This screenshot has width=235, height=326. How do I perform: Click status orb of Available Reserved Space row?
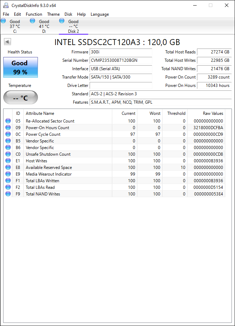click(x=8, y=168)
